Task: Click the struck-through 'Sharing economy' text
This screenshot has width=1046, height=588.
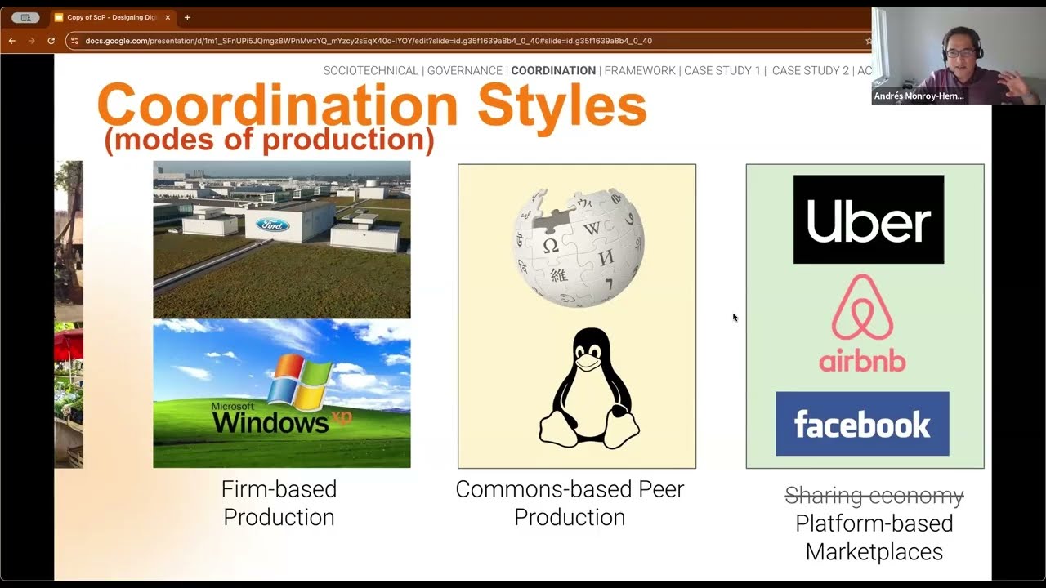Action: pyautogui.click(x=874, y=495)
